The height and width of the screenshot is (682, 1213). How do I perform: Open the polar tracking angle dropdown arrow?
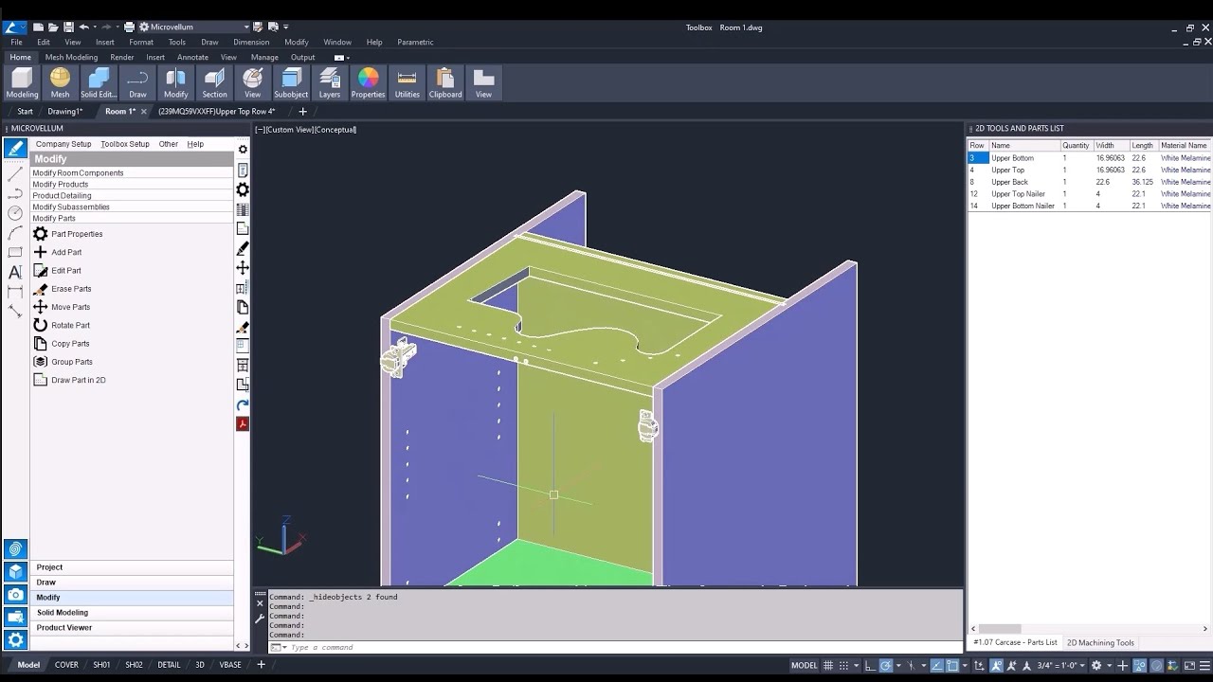coord(898,665)
